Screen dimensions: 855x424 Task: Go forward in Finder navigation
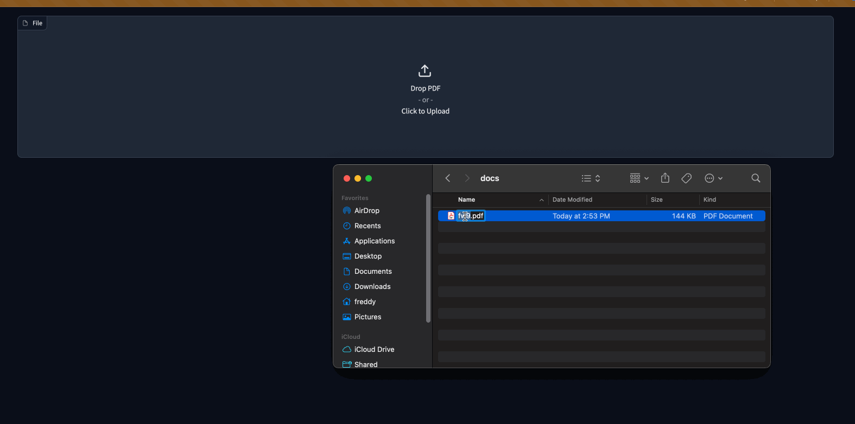coord(467,178)
